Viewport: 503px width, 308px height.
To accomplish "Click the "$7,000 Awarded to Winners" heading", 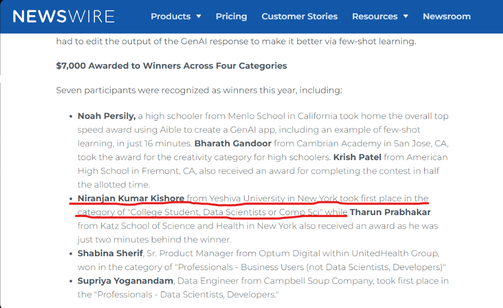I will point(172,66).
